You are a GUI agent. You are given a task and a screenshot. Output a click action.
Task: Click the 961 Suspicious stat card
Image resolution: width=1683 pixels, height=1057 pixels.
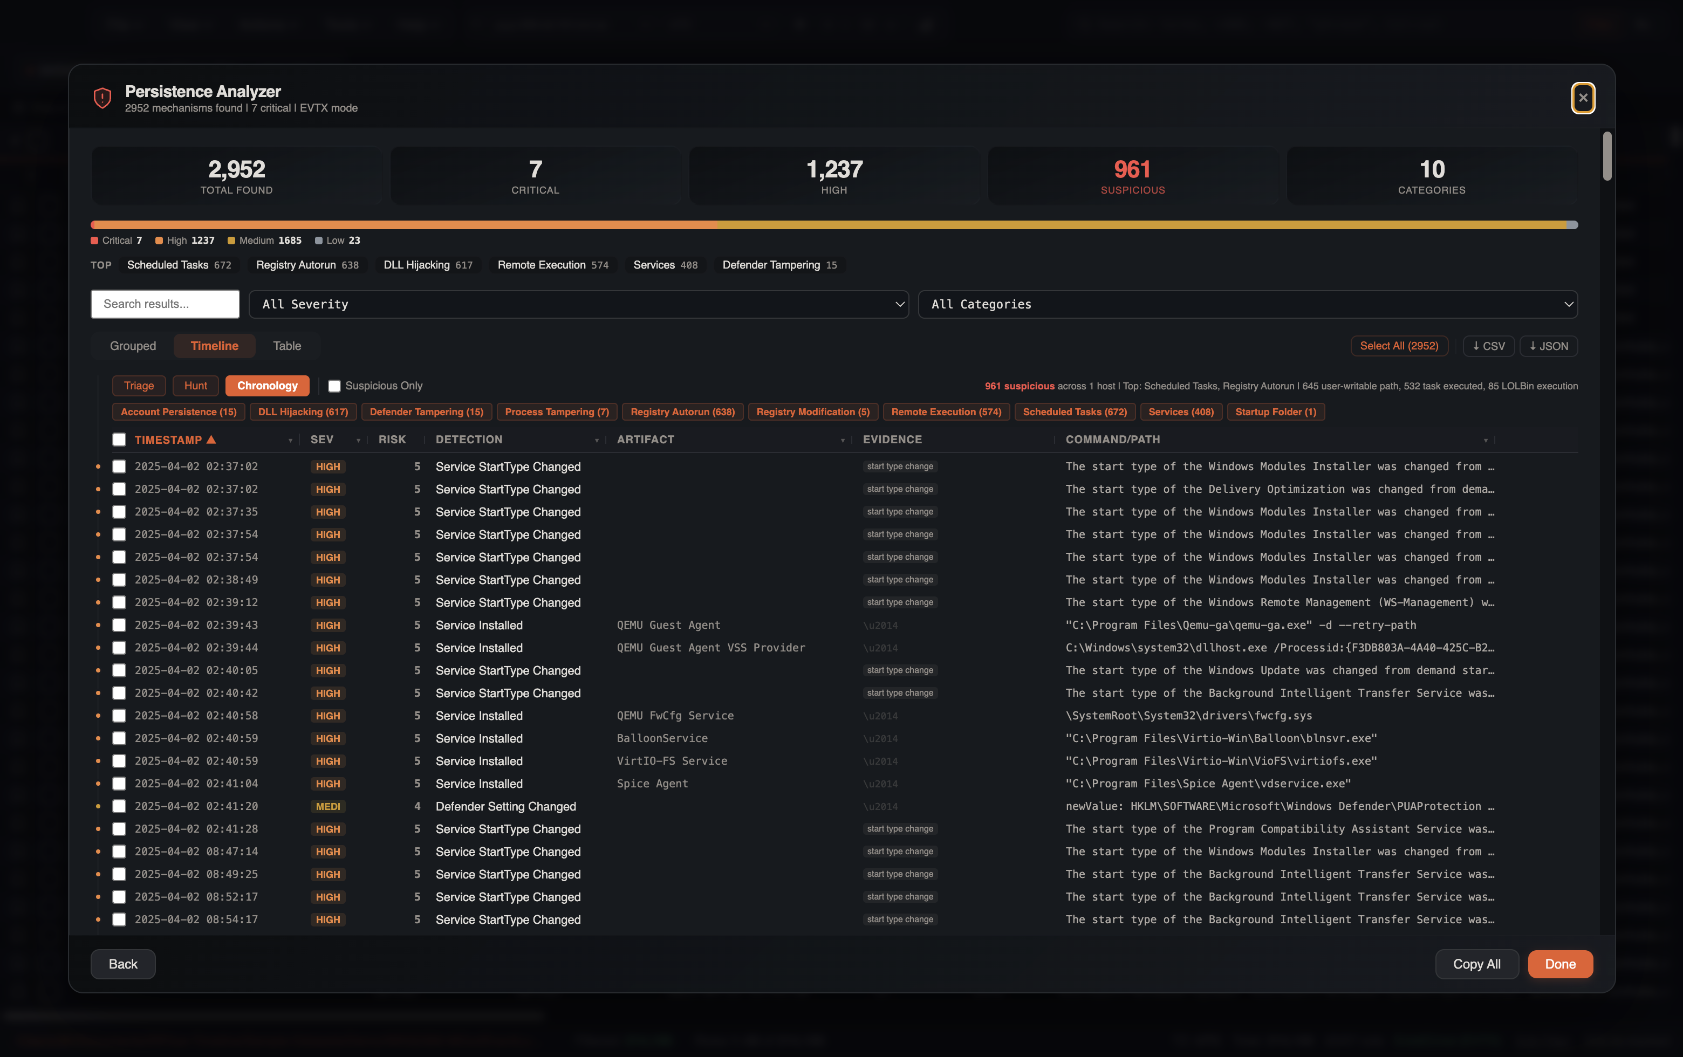point(1132,175)
